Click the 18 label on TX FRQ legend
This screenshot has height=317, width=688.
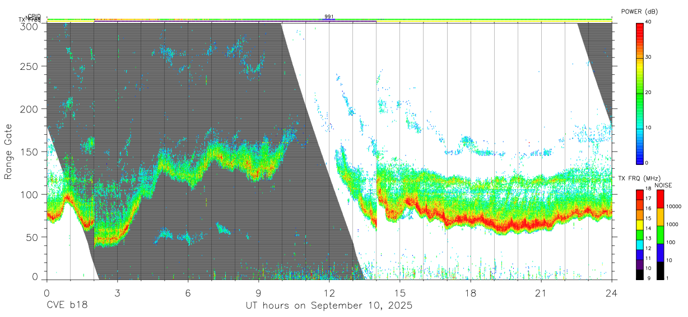(649, 190)
